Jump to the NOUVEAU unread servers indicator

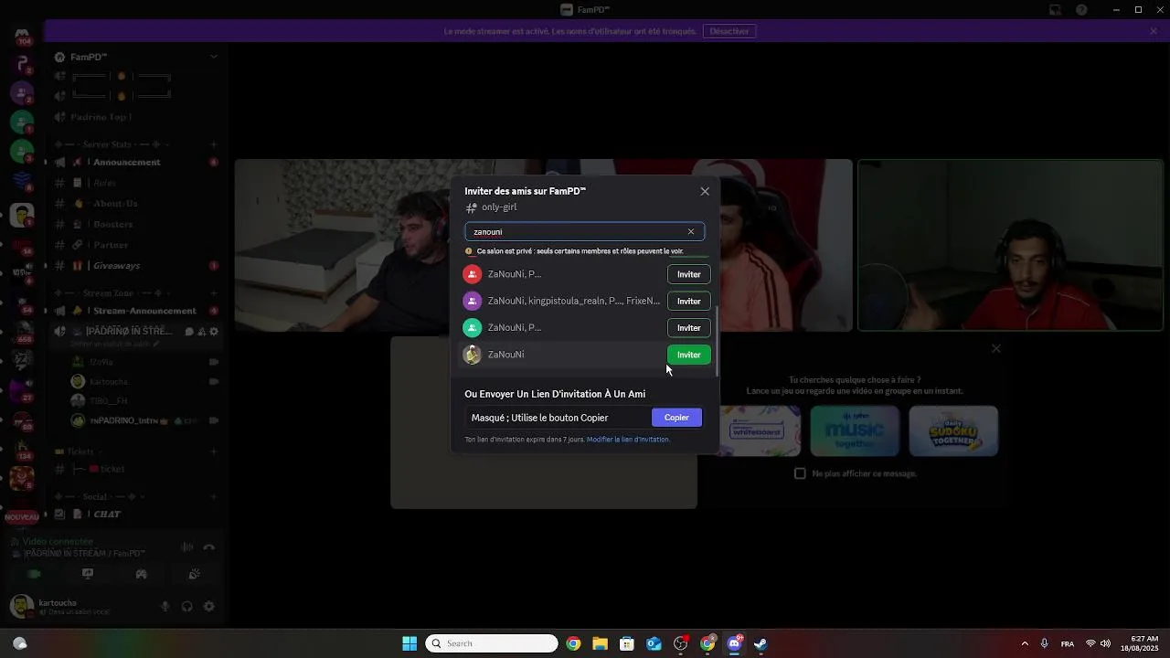point(22,517)
